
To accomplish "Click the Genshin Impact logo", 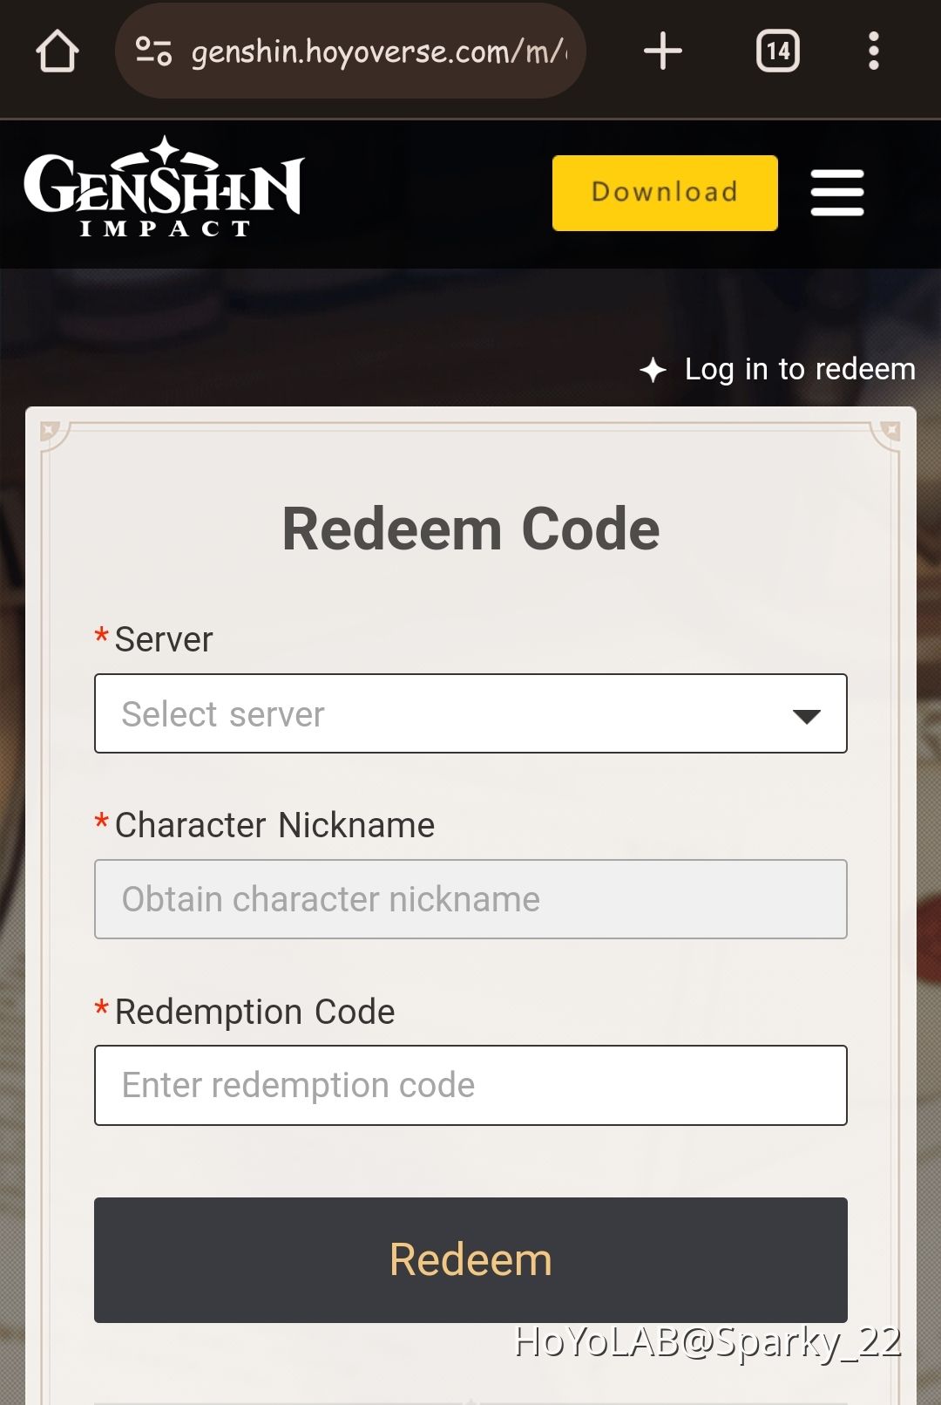I will (x=164, y=187).
